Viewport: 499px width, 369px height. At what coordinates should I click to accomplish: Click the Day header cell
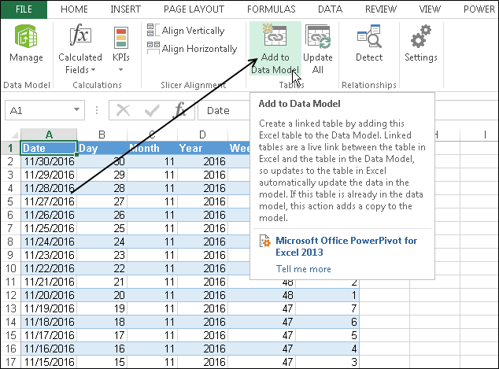pyautogui.click(x=102, y=148)
